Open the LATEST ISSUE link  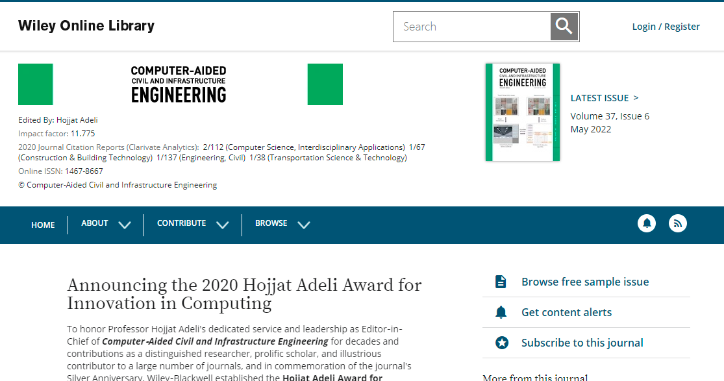click(x=604, y=98)
